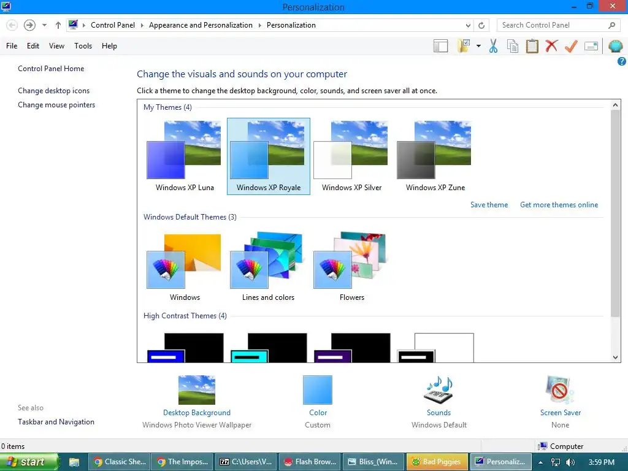The height and width of the screenshot is (471, 628).
Task: Open the Sounds keyboard-notes icon
Action: click(x=438, y=389)
